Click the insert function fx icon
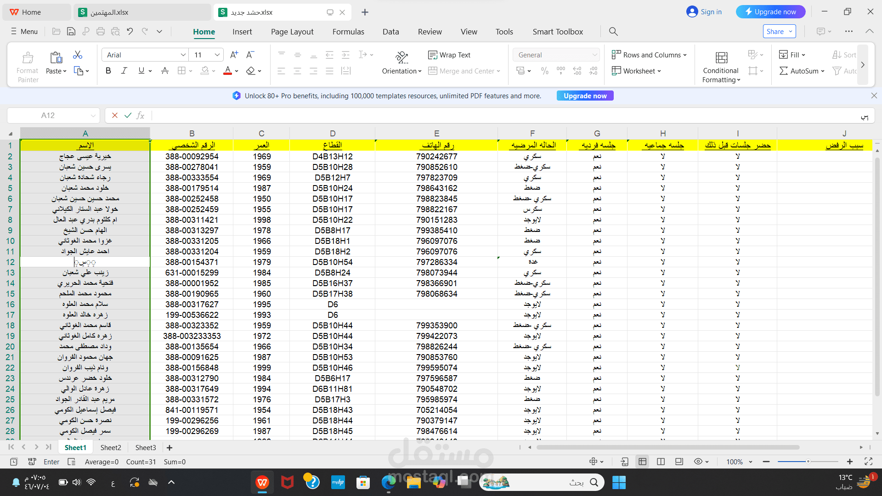 click(x=141, y=115)
